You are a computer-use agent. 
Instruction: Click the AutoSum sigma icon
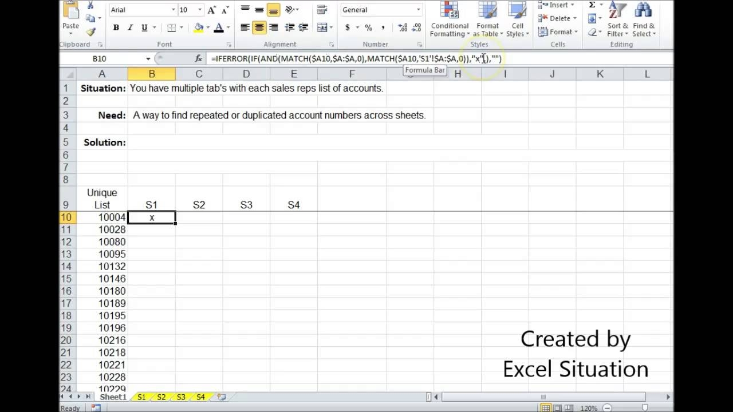click(x=592, y=5)
